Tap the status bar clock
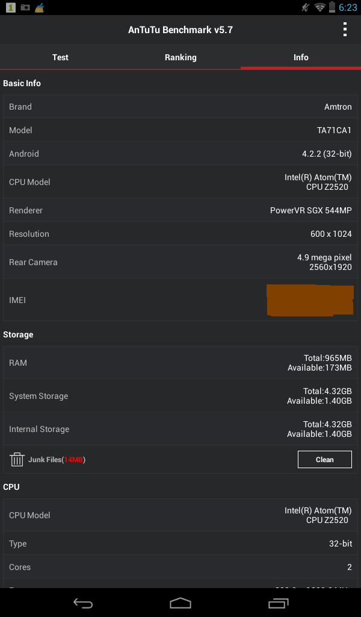 [x=348, y=8]
